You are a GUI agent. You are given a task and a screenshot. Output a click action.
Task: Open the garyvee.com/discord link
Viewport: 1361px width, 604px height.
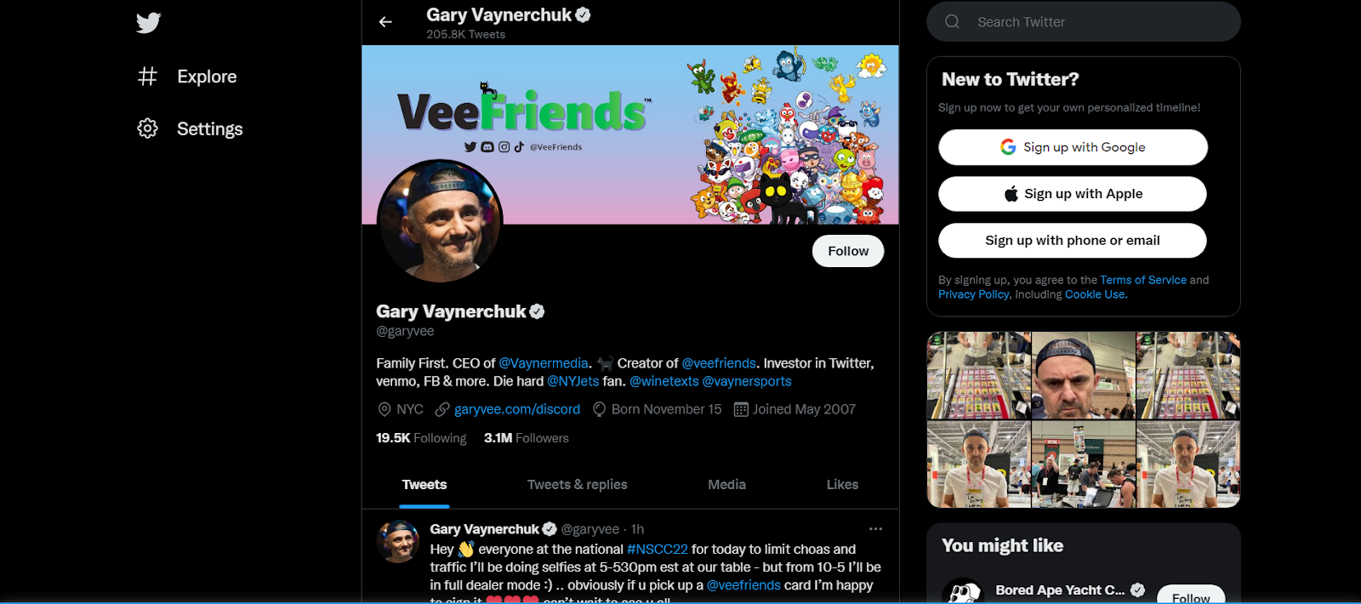[517, 409]
